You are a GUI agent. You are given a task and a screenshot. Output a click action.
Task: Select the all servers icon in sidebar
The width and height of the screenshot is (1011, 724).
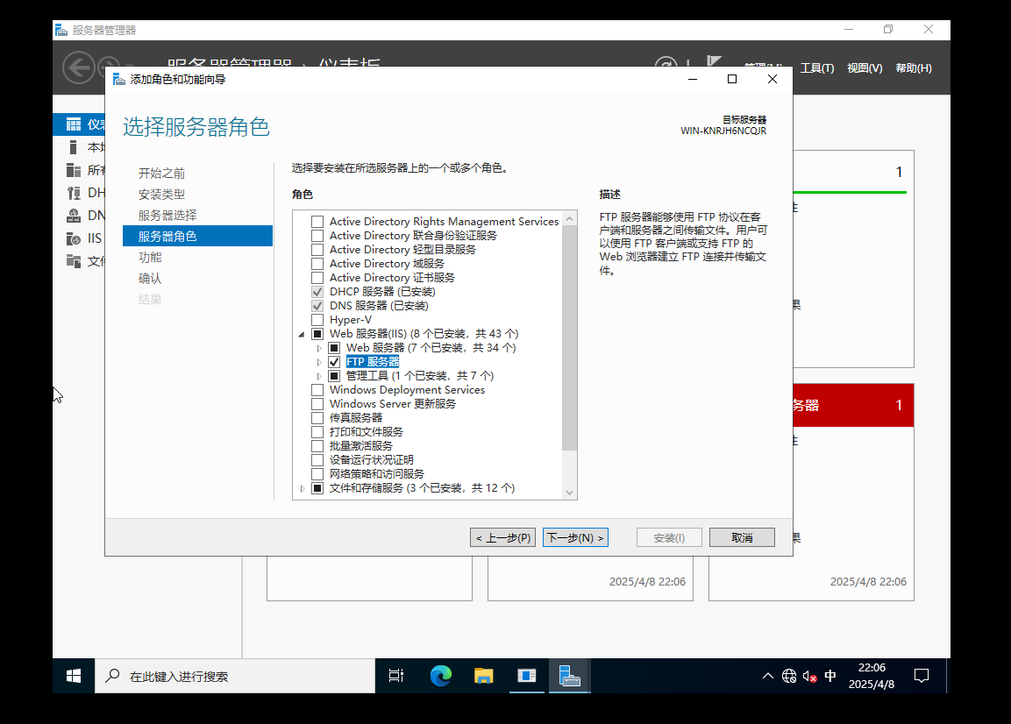(74, 169)
